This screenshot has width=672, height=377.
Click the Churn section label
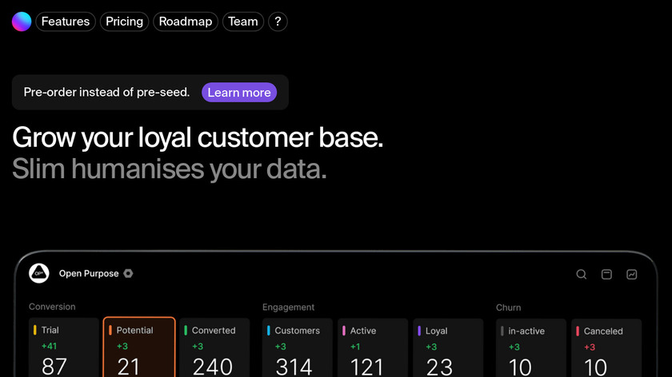coord(508,308)
